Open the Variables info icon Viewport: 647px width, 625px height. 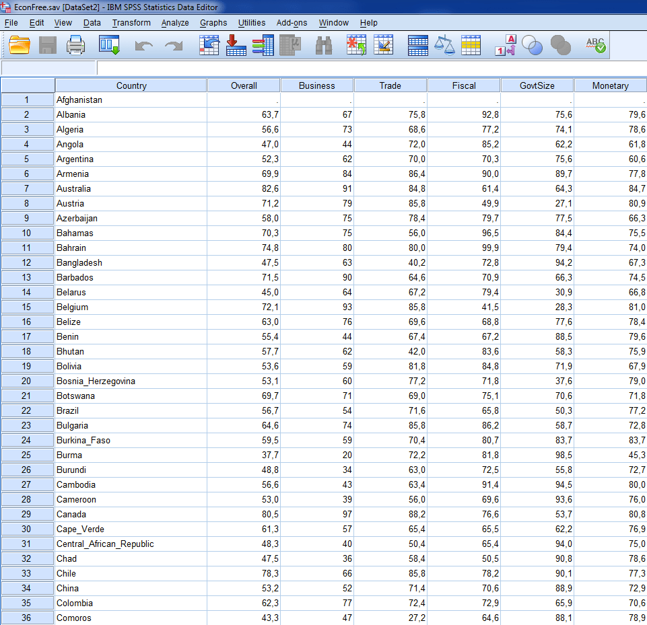tap(263, 45)
